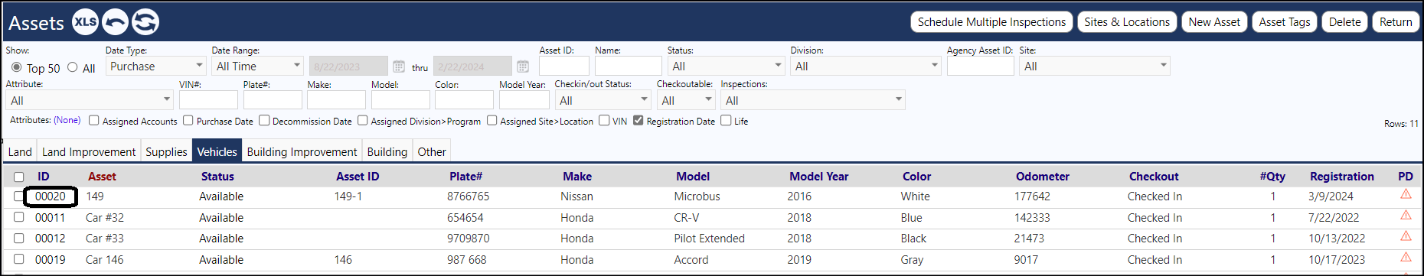Click the Return button

1396,22
